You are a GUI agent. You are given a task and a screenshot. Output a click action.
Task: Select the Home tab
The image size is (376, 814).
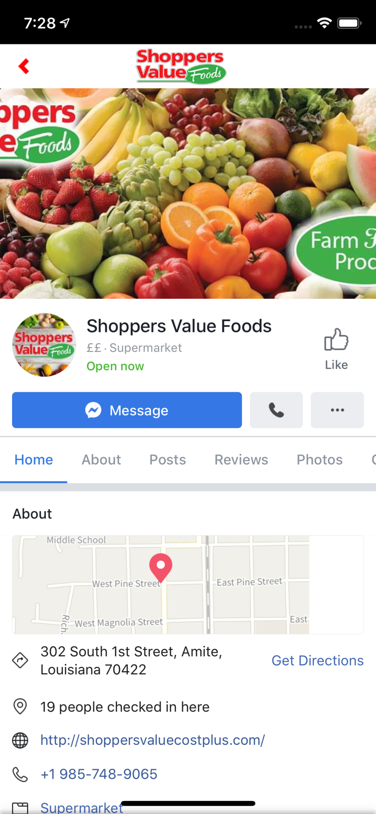tap(34, 460)
